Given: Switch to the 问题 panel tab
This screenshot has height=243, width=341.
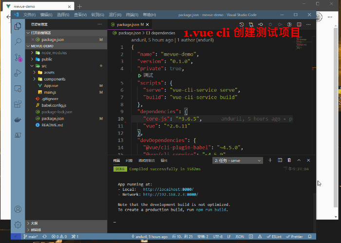Looking at the screenshot, I should point(129,161).
